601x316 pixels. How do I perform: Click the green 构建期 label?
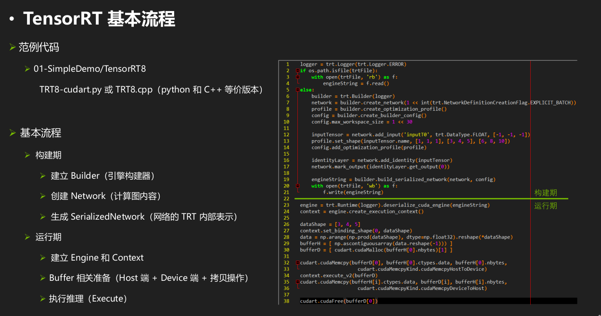(546, 193)
